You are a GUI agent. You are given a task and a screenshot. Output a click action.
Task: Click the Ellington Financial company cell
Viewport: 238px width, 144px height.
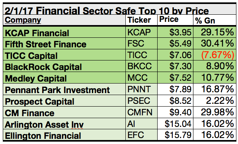pos(64,135)
